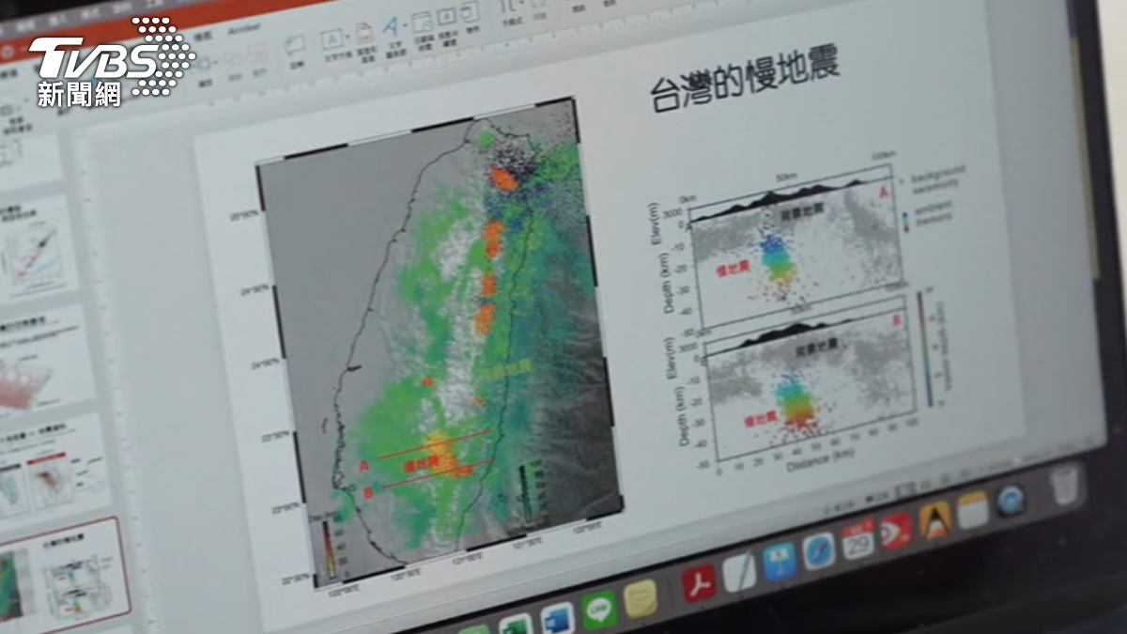Open the LINE app in the Dock
Viewport: 1127px width, 634px height.
pos(599,610)
